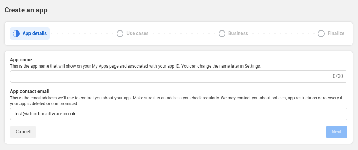The height and width of the screenshot is (150, 358).
Task: Focus the App name text field
Action: coord(170,77)
